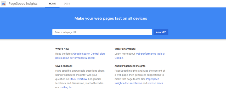Click the ANALYZE button
This screenshot has width=226, height=98.
(161, 32)
